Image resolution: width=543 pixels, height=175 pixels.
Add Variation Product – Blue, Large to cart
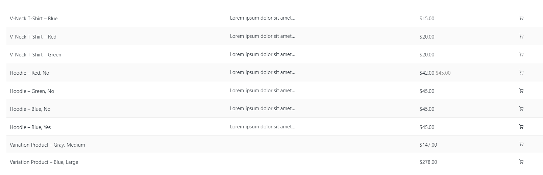click(521, 162)
